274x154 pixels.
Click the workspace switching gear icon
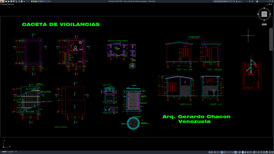[x=254, y=152]
